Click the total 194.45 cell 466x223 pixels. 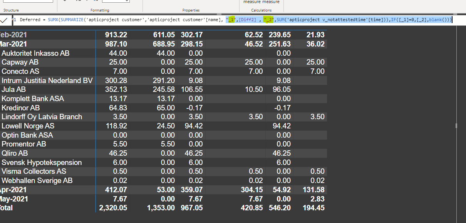(x=313, y=208)
